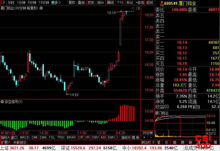Viewport: 220px width, 151px height.
Task: Open the 历史 history option
Action: point(91,2)
